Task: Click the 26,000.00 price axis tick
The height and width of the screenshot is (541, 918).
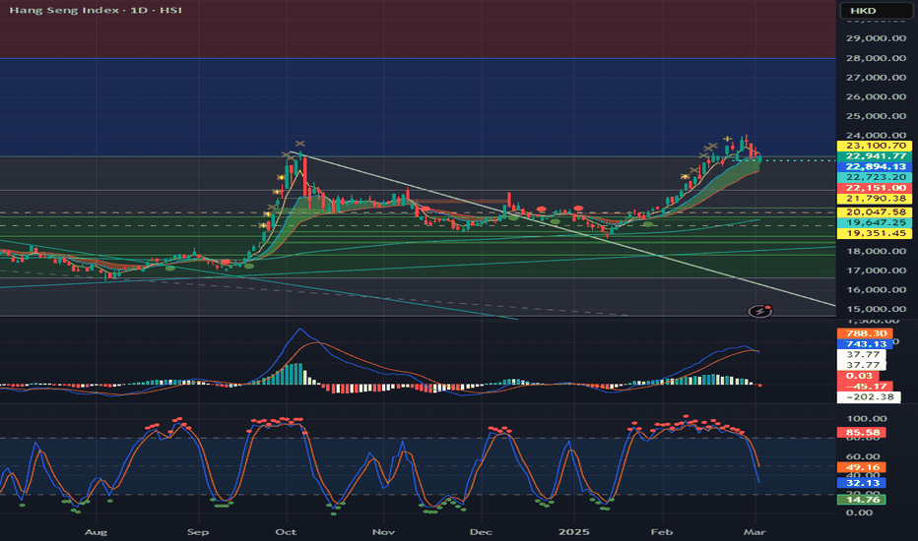Action: pyautogui.click(x=876, y=96)
